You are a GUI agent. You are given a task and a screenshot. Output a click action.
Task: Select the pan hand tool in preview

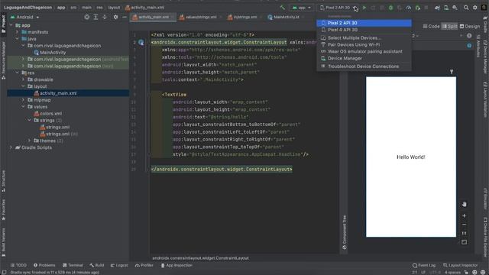pos(464,204)
